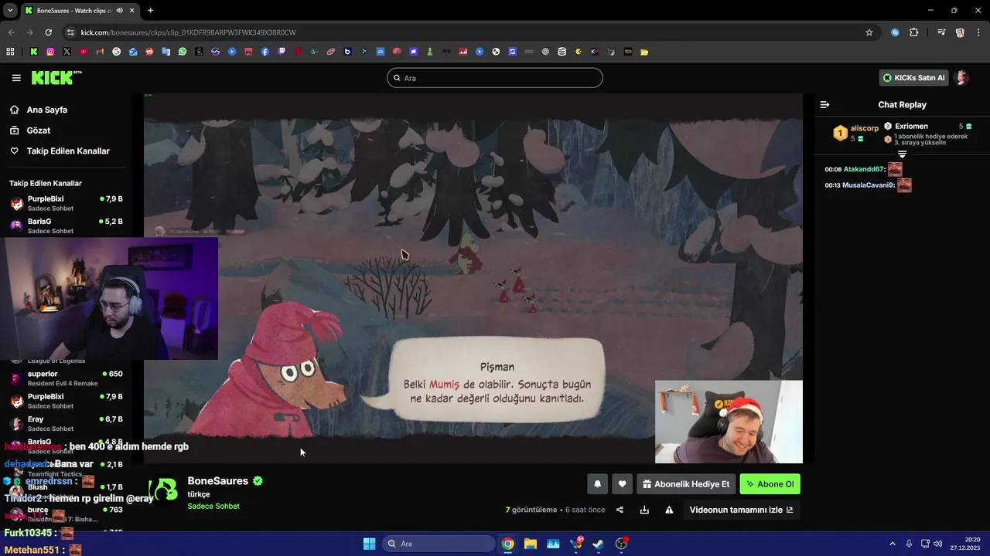Click the Abonelik Hediye Et button

(x=686, y=484)
